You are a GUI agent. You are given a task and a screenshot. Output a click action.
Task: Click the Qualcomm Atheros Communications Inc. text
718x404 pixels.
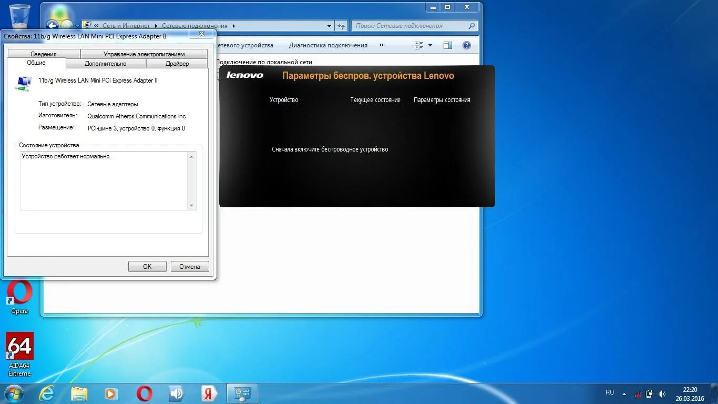[137, 116]
